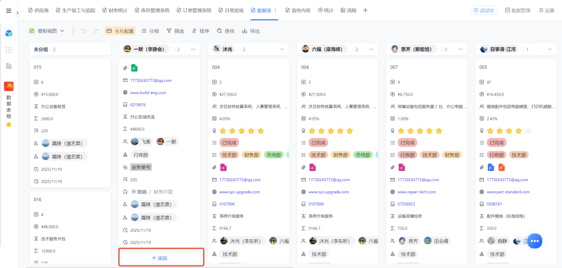Open card 015 in 未分组 column
The height and width of the screenshot is (268, 562).
point(70,123)
